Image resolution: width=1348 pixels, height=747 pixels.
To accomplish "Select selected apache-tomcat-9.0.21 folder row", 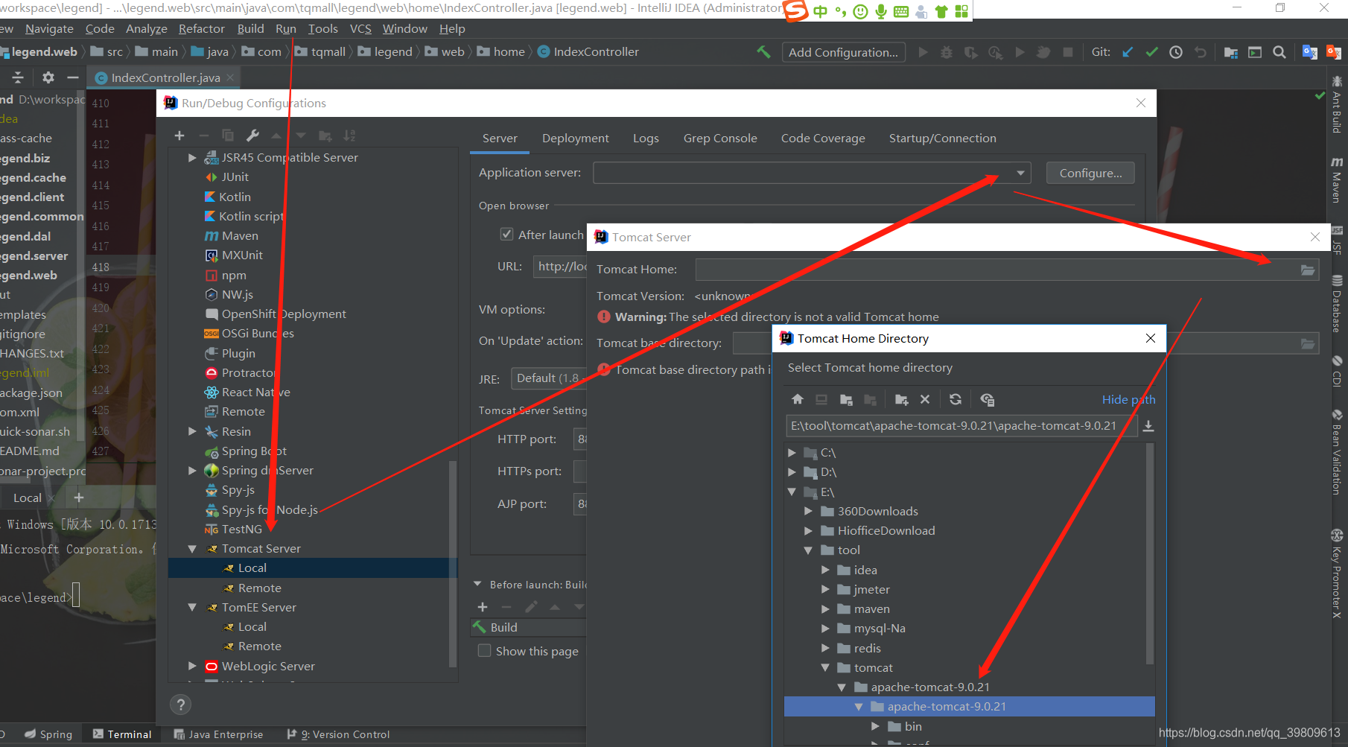I will point(970,707).
